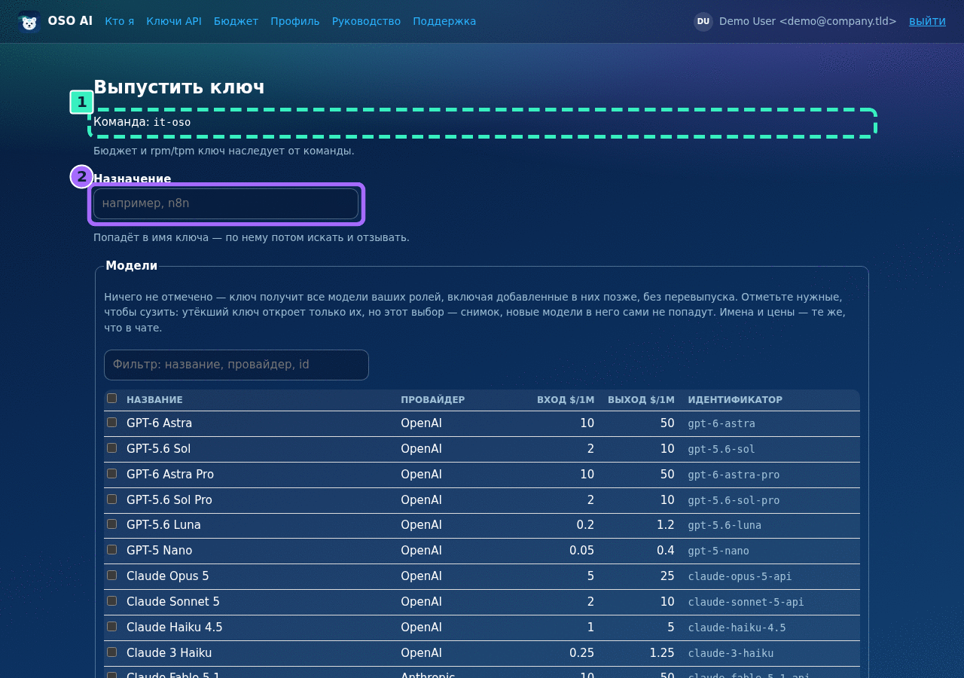
Task: Check the GPT-5.6 Sol model checkbox
Action: [x=111, y=448]
